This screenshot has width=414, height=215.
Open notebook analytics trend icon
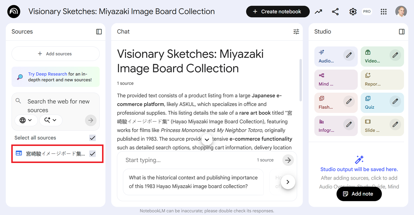click(x=318, y=12)
